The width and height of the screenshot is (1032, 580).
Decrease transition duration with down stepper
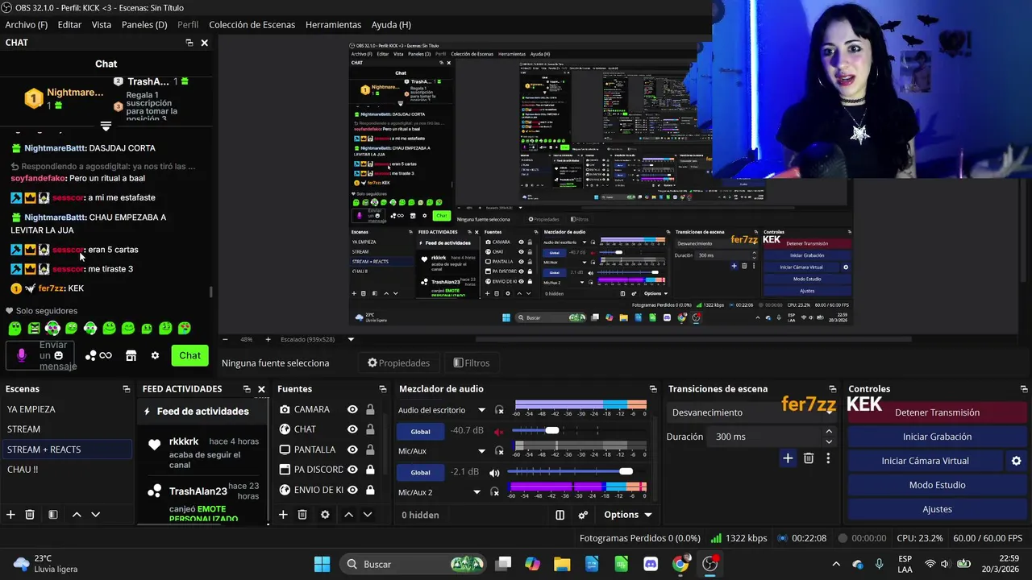tap(829, 441)
